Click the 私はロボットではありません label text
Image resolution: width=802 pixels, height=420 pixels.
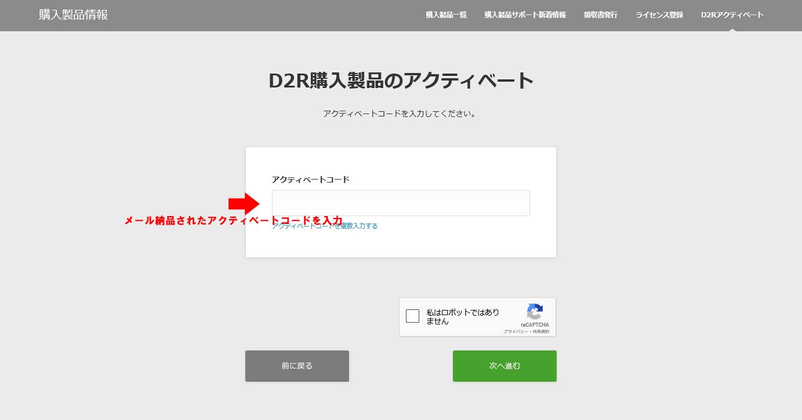click(x=462, y=316)
